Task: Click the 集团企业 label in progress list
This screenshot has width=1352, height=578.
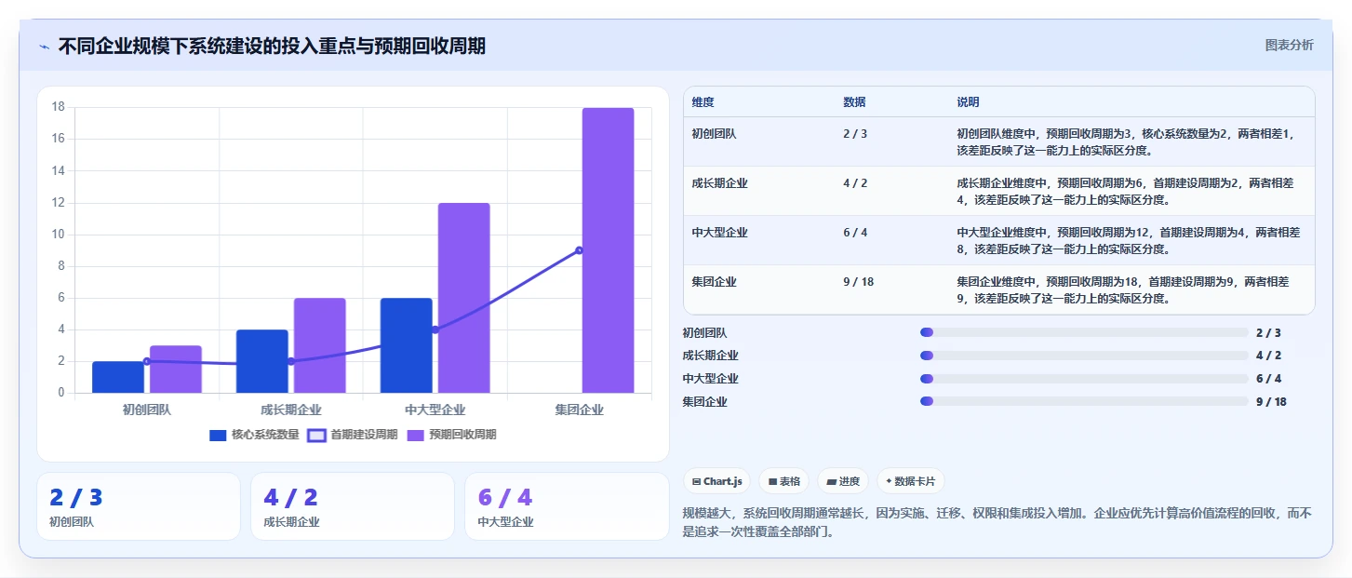Action: click(704, 402)
